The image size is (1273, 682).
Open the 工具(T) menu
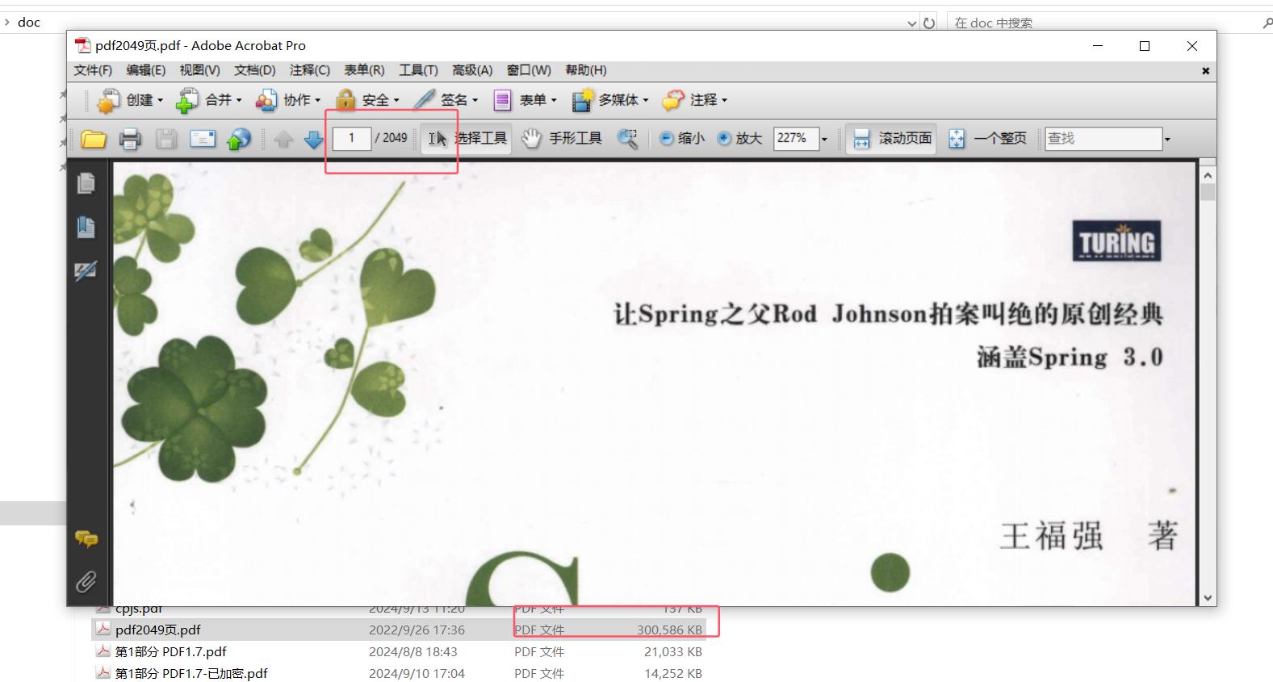(x=419, y=70)
